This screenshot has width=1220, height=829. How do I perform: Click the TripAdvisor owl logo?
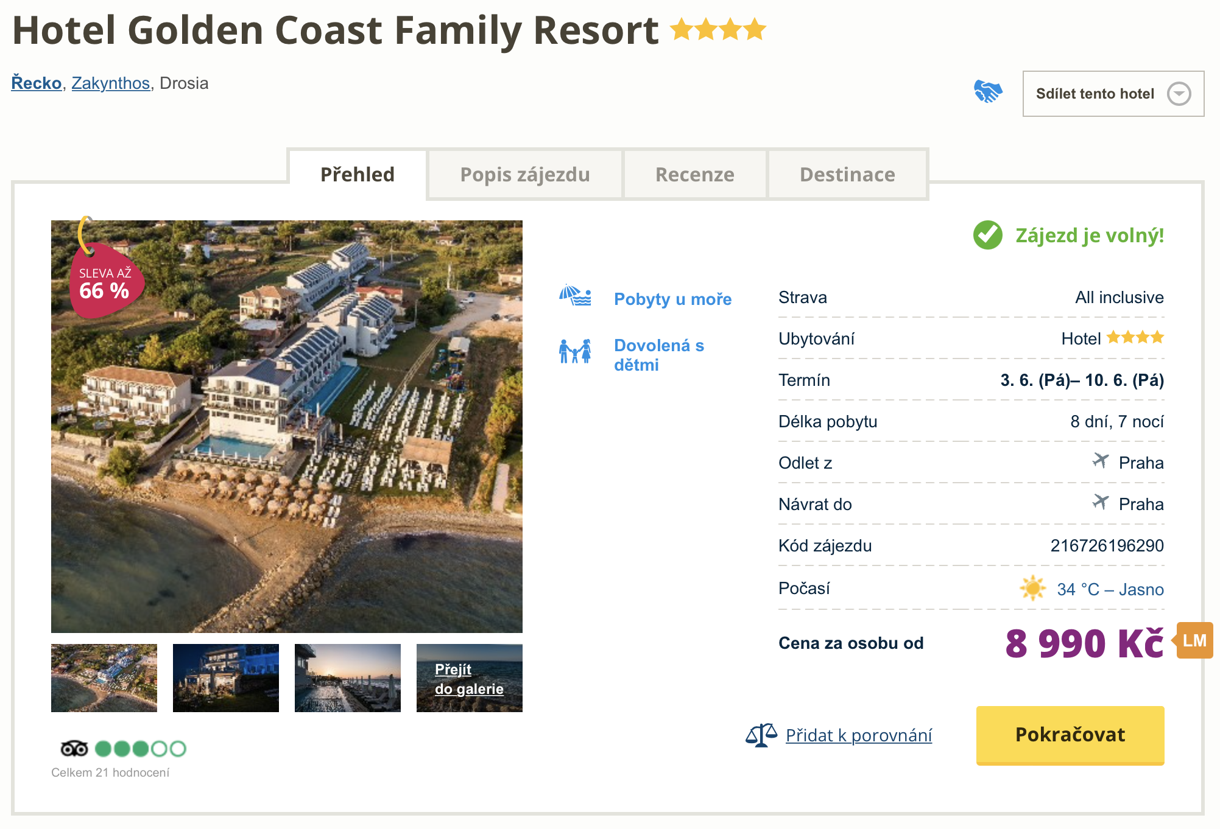pyautogui.click(x=74, y=748)
